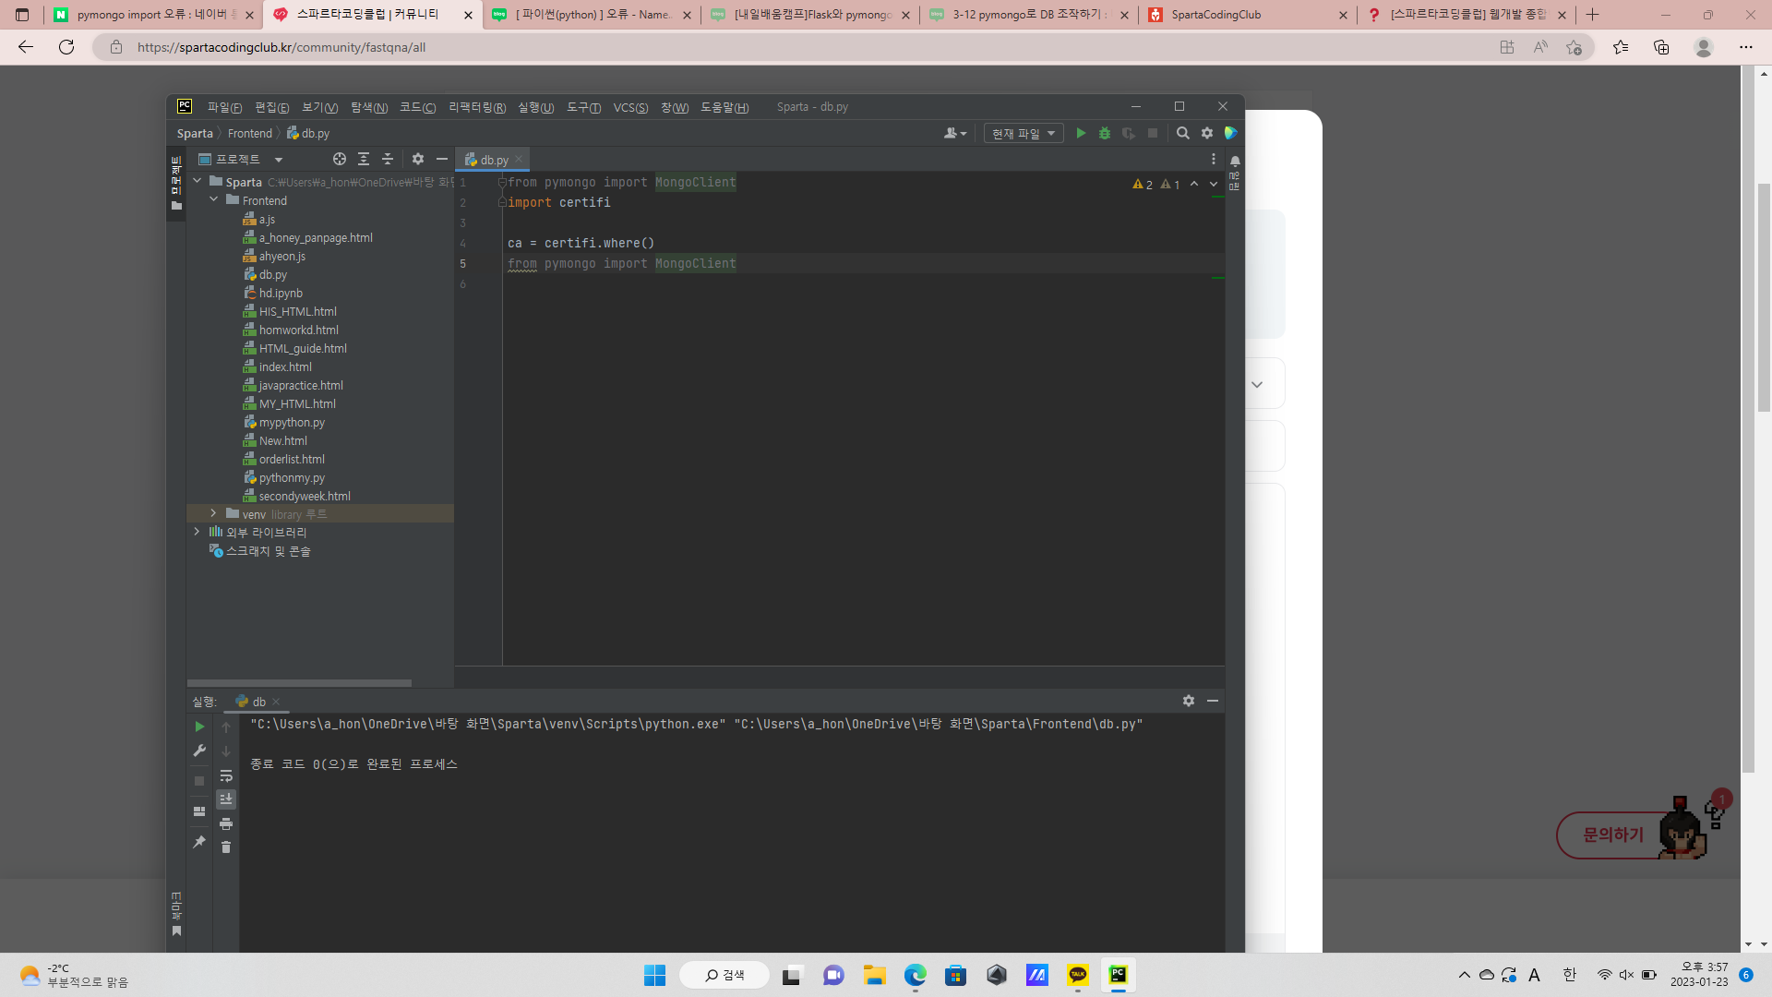Restore layout icon in run panel

click(199, 812)
